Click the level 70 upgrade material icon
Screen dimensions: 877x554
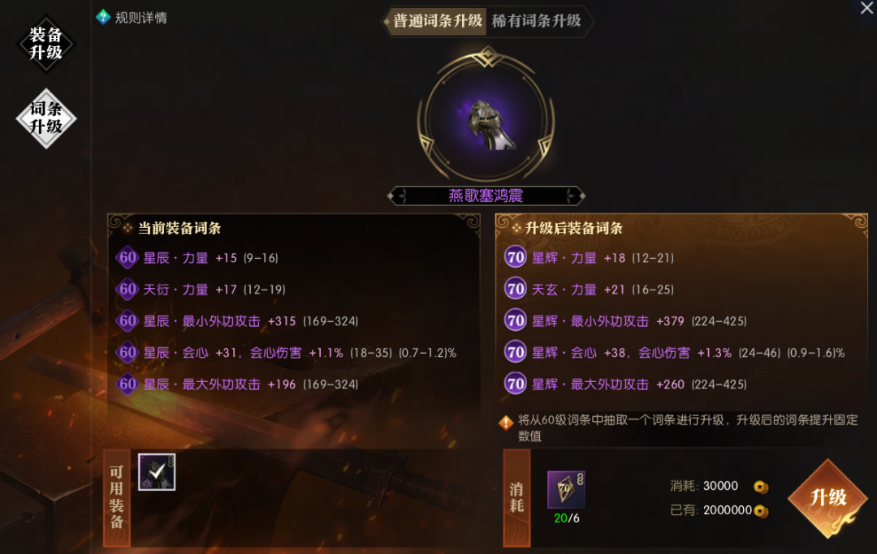[x=566, y=489]
